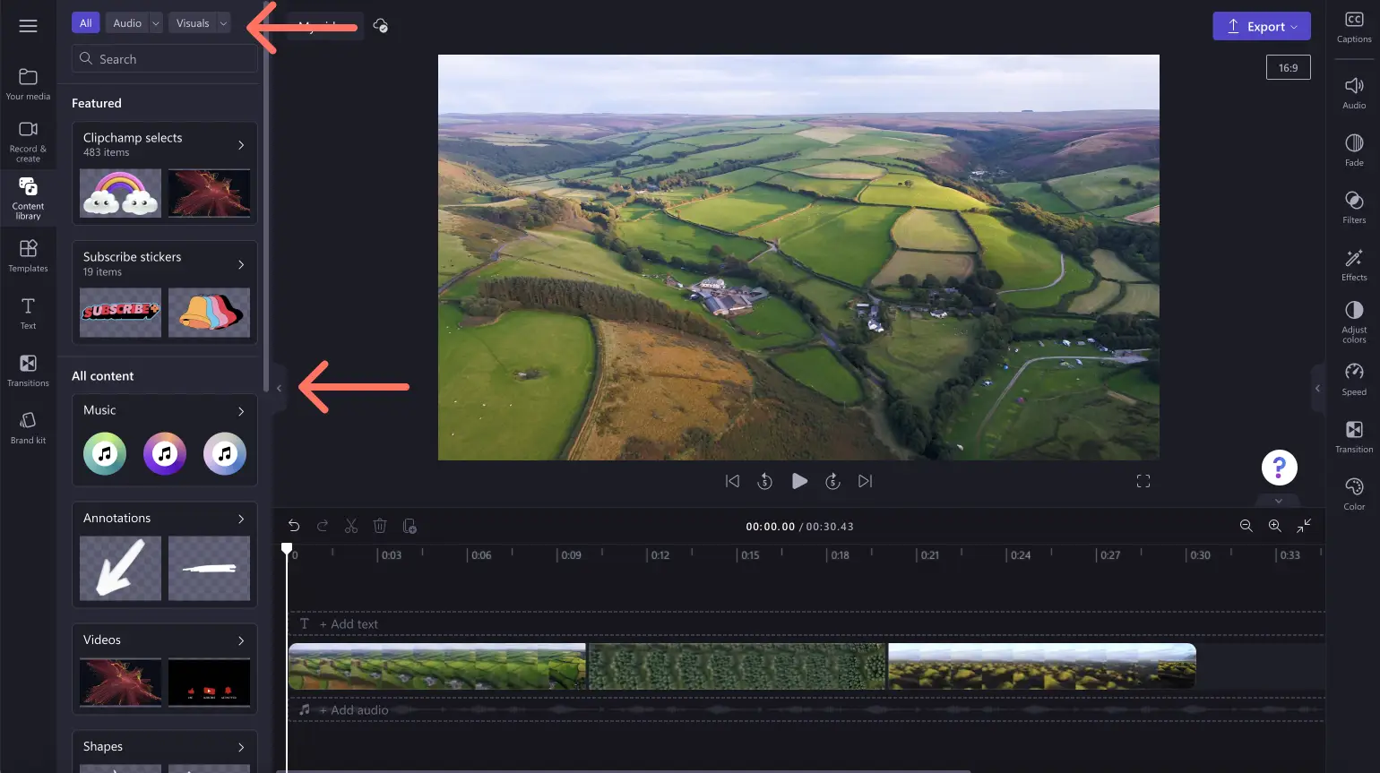This screenshot has height=773, width=1380.
Task: Collapse the right property panel
Action: [1317, 388]
